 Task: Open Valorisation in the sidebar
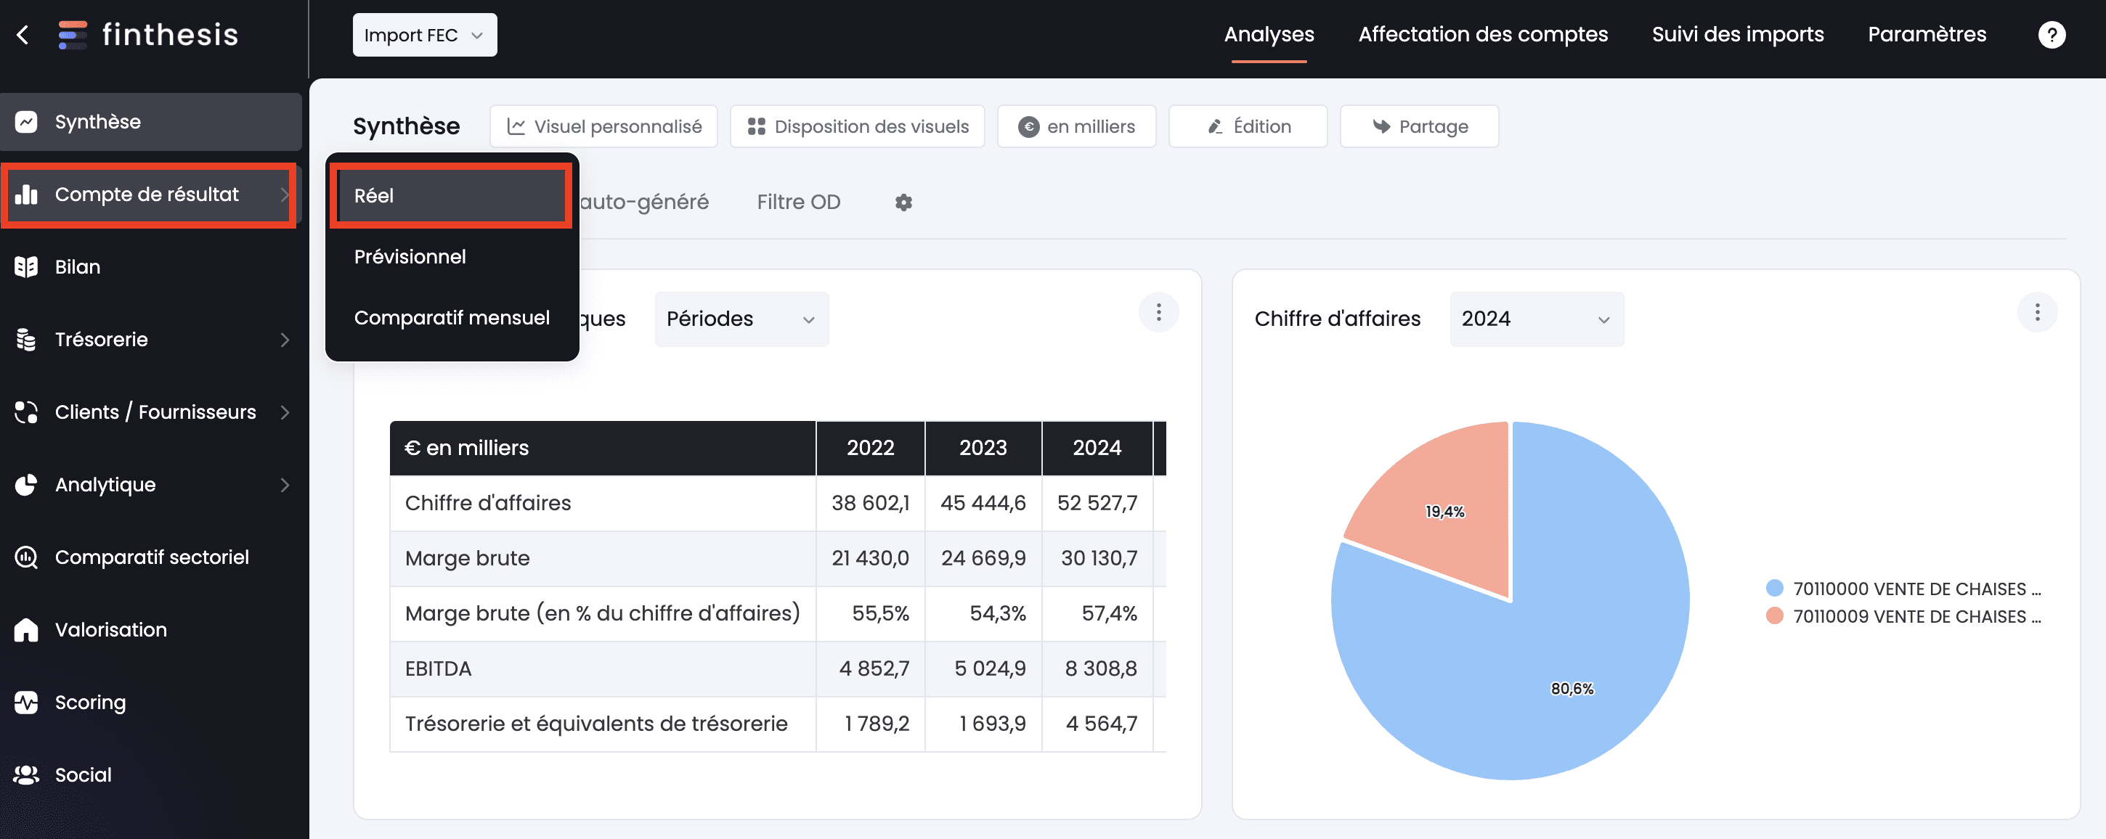tap(151, 630)
